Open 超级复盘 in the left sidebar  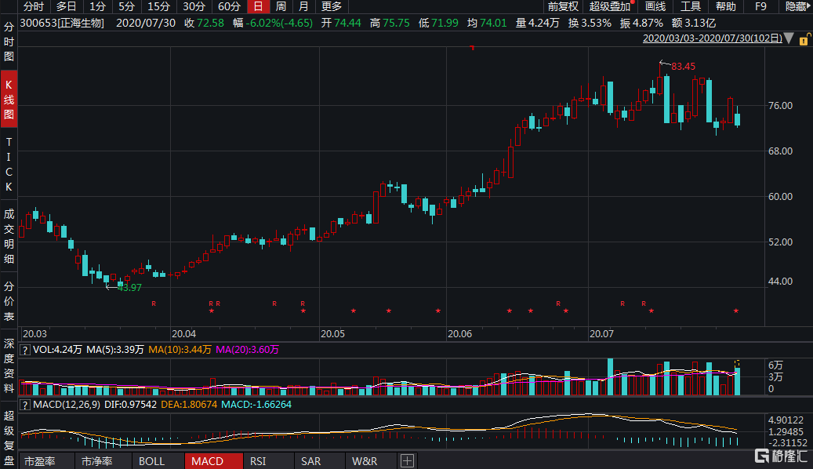[x=9, y=438]
